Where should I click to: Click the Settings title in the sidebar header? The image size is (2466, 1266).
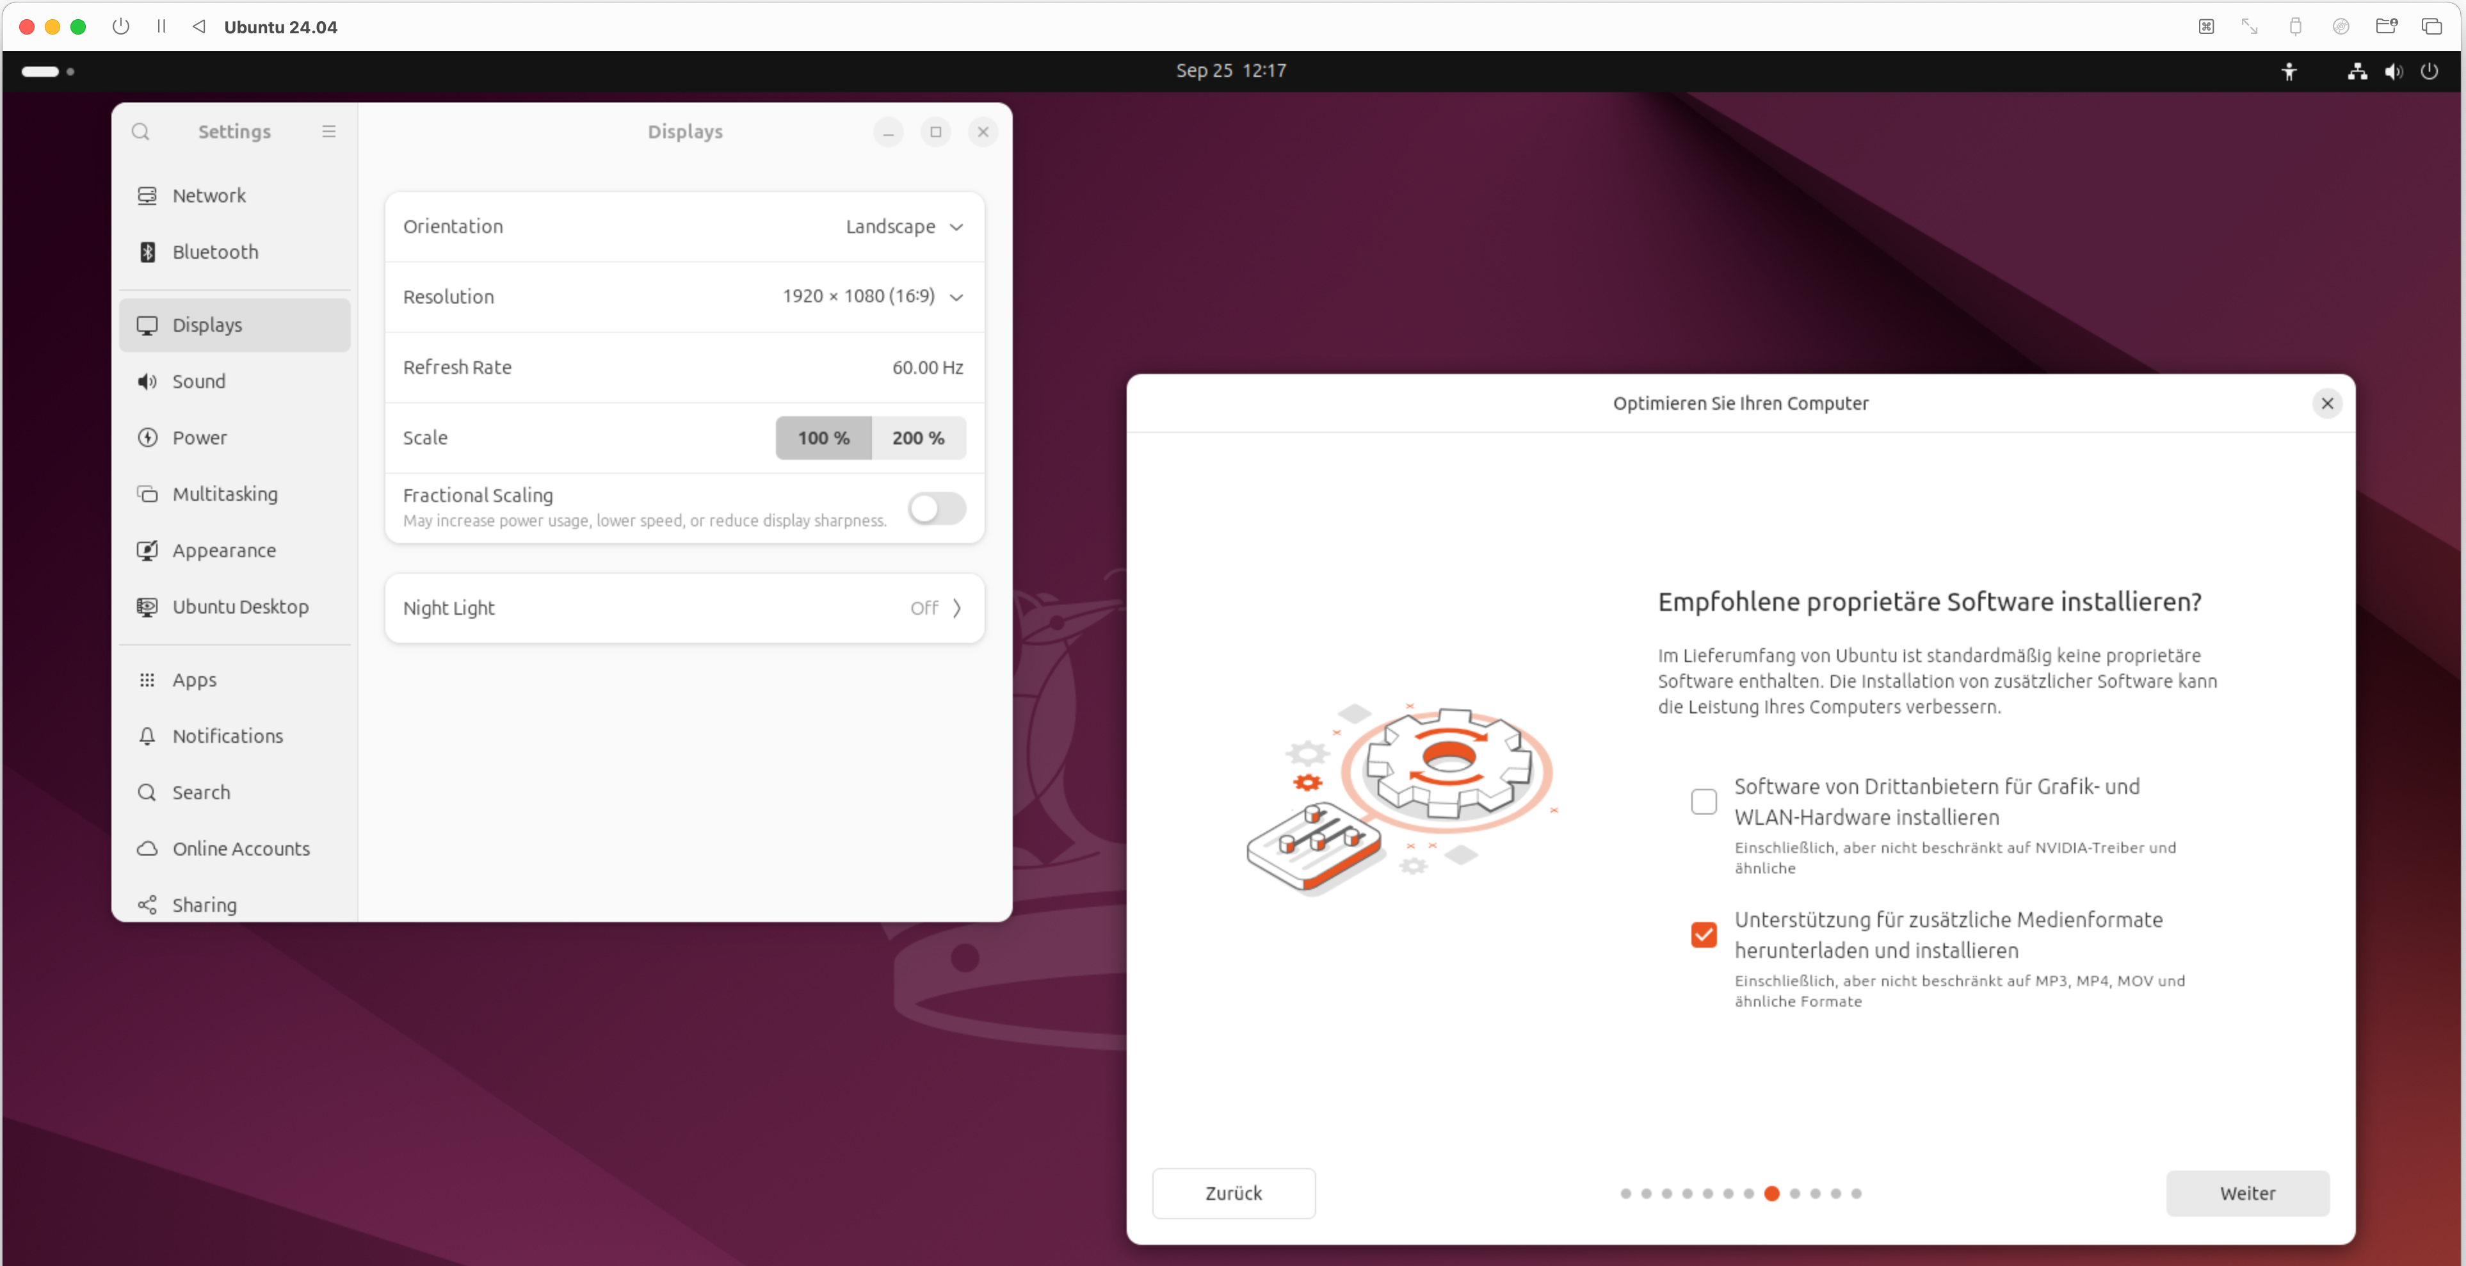click(x=234, y=132)
